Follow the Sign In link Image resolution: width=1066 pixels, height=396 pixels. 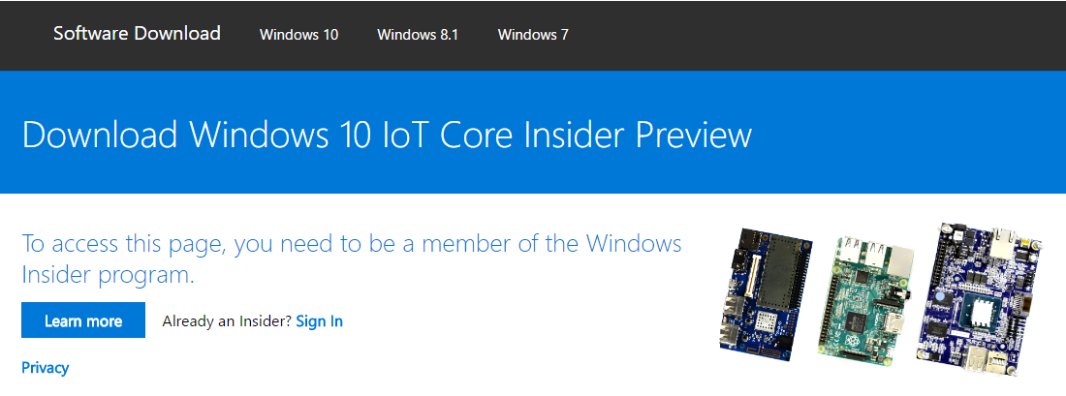pos(320,320)
